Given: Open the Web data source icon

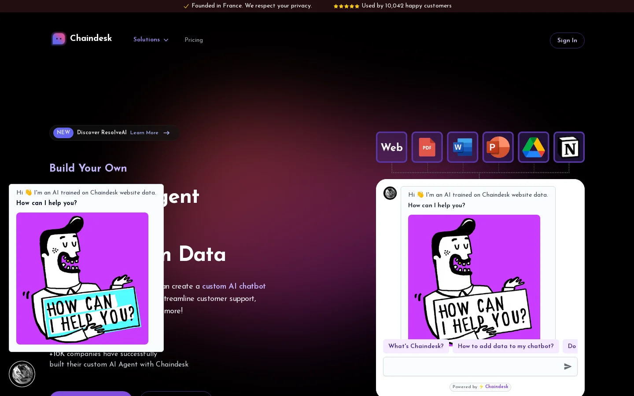Looking at the screenshot, I should point(392,147).
